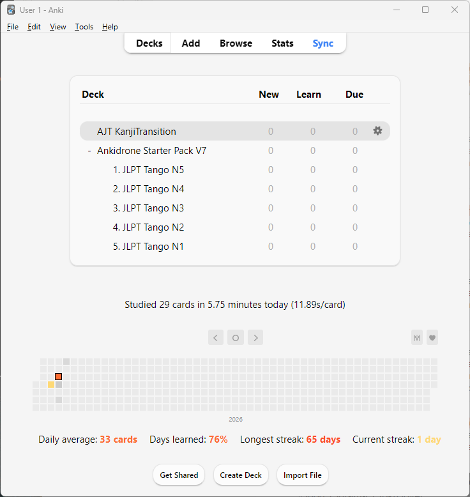Go to previous year in heatmap
Image resolution: width=470 pixels, height=497 pixels.
click(216, 337)
